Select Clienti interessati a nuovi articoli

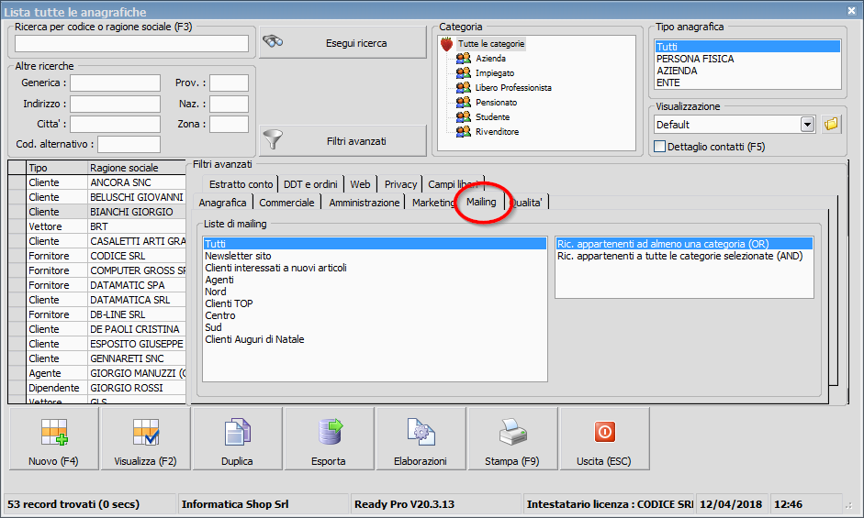coord(375,268)
